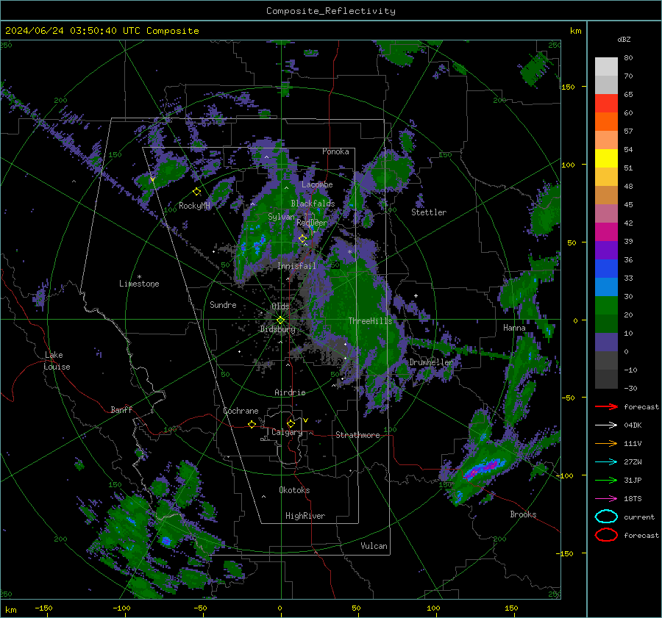Click the -30 value in dBZ scale
Viewport: 662px width, 618px height.
630,388
